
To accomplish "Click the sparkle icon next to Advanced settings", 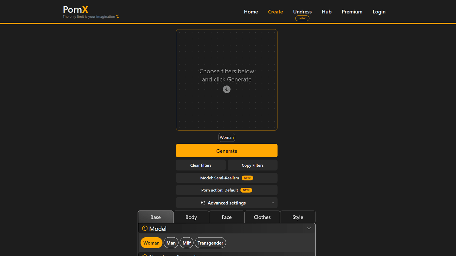I will tap(203, 203).
